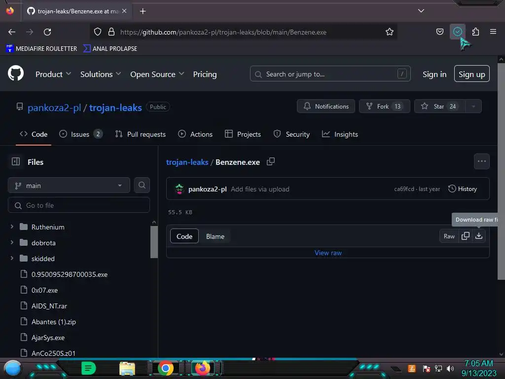Expand the skidded folder

coord(12,258)
